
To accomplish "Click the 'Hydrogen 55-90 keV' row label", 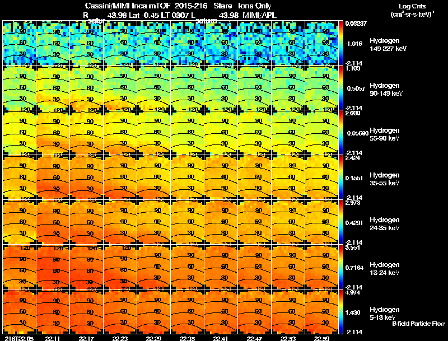I will (385, 134).
